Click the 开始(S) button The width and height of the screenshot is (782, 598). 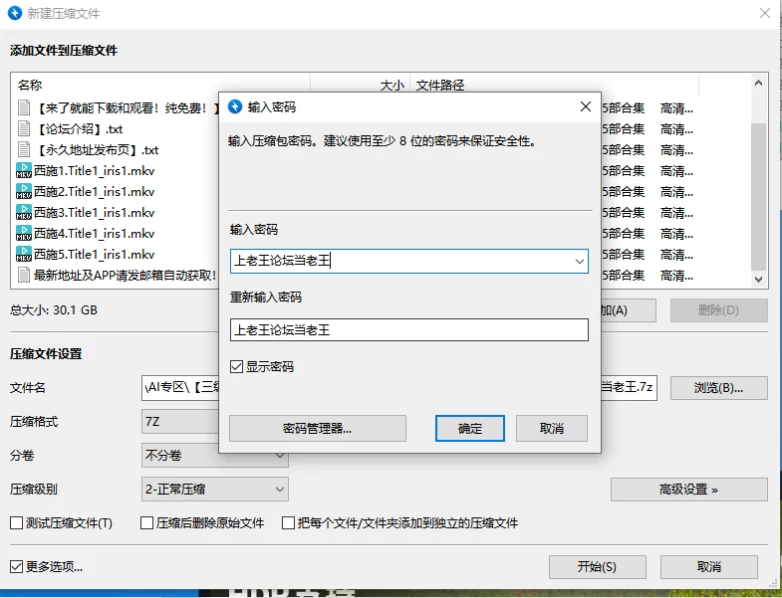tap(598, 567)
